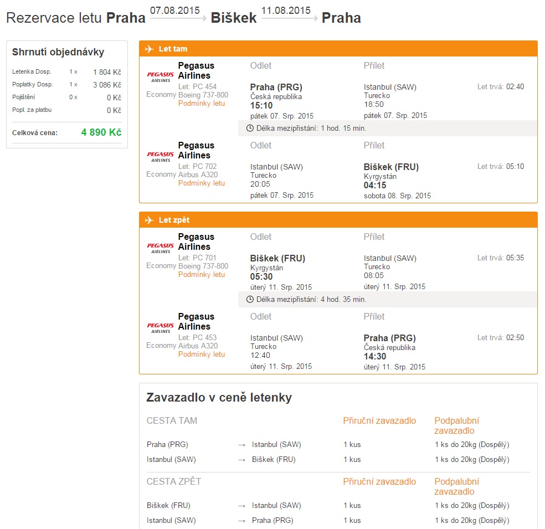Click flight duration Let trvá: 02:50
Screen dimensions: 545x529
[x=501, y=337]
